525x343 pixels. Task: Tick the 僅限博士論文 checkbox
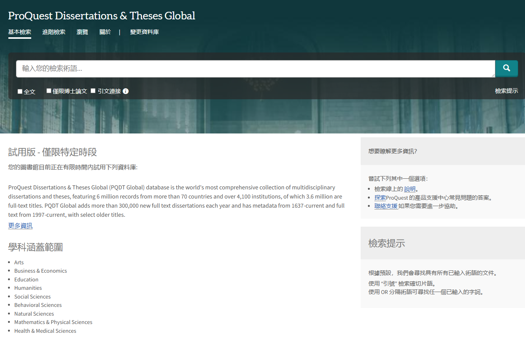coord(49,91)
